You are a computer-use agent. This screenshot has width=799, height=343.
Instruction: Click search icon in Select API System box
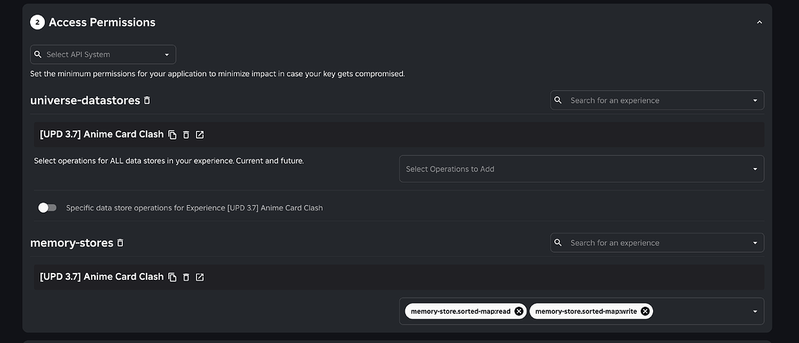point(38,55)
